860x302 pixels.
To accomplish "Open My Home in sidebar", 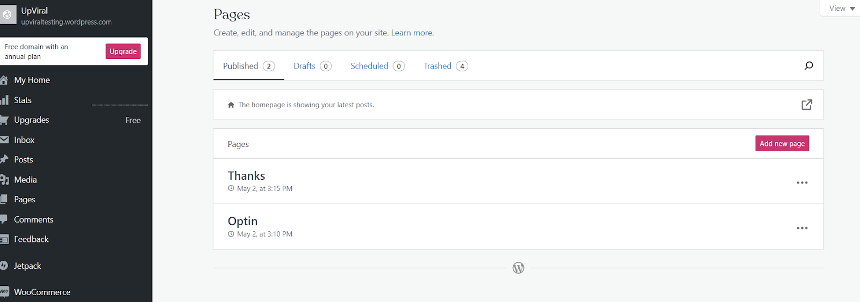I will point(32,80).
